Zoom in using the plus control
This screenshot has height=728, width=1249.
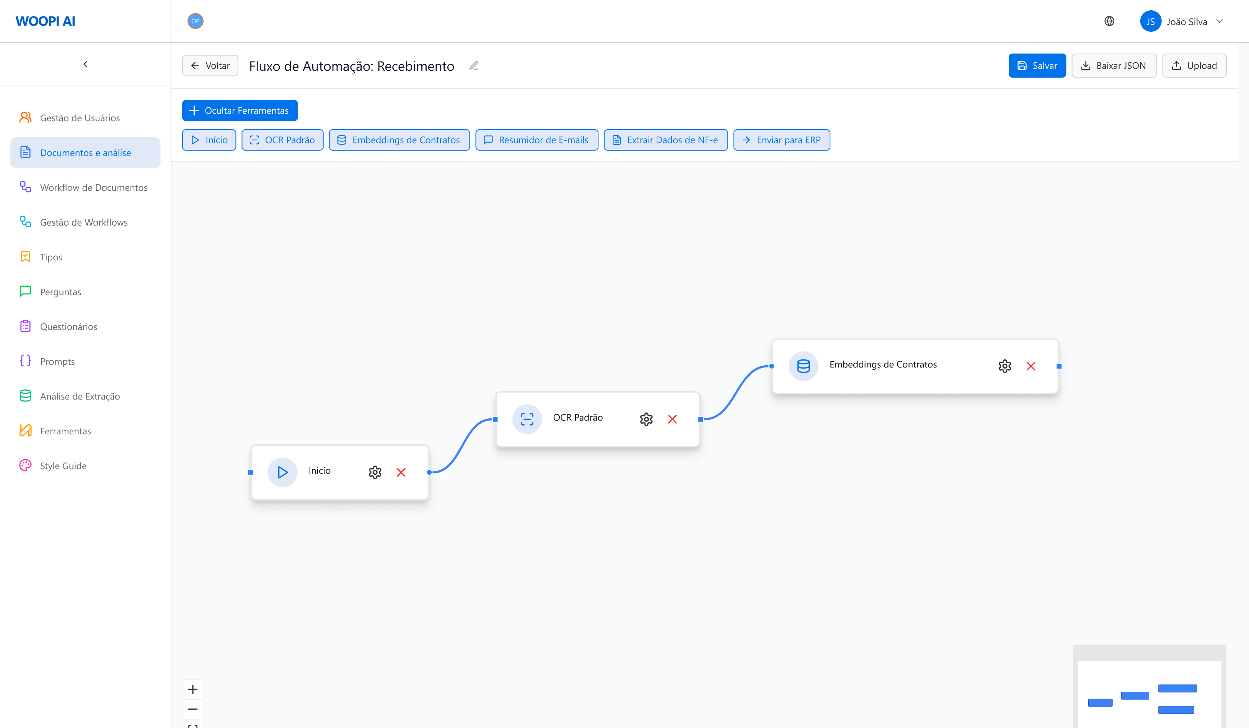coord(193,689)
